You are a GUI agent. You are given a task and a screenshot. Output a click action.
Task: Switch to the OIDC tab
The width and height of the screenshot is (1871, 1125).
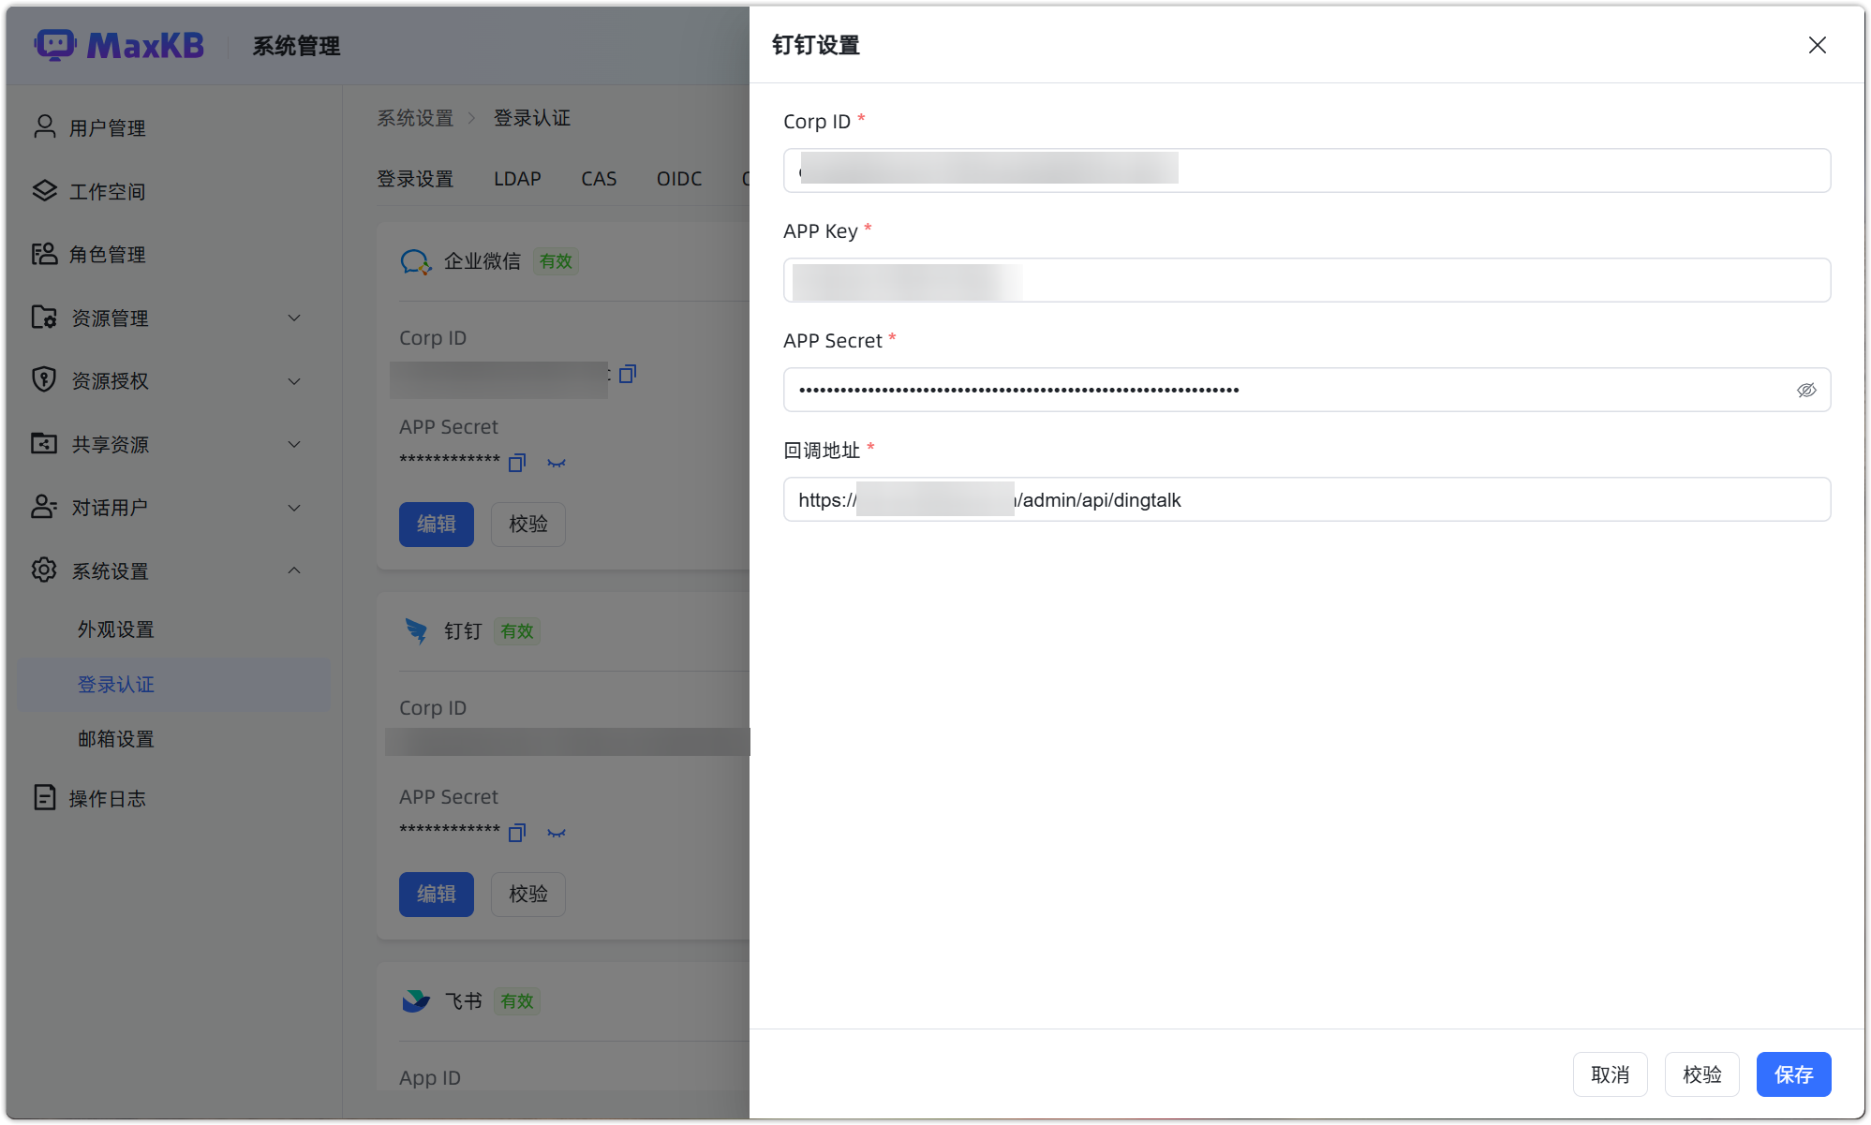[678, 178]
